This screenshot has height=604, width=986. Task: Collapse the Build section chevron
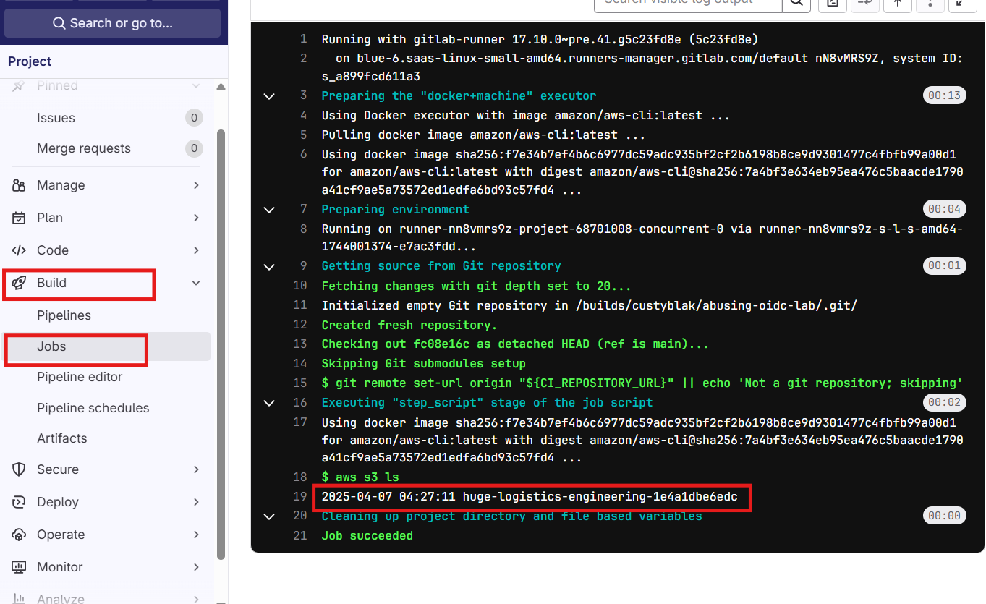click(x=196, y=283)
